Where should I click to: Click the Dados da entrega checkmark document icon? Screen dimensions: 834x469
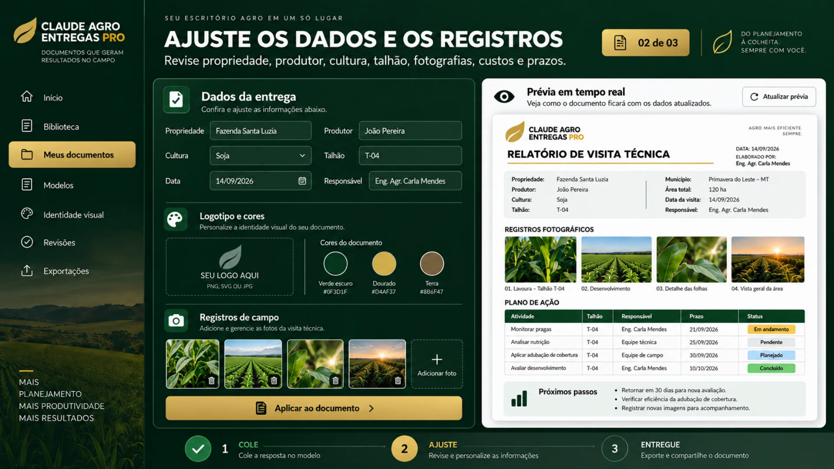tap(176, 99)
